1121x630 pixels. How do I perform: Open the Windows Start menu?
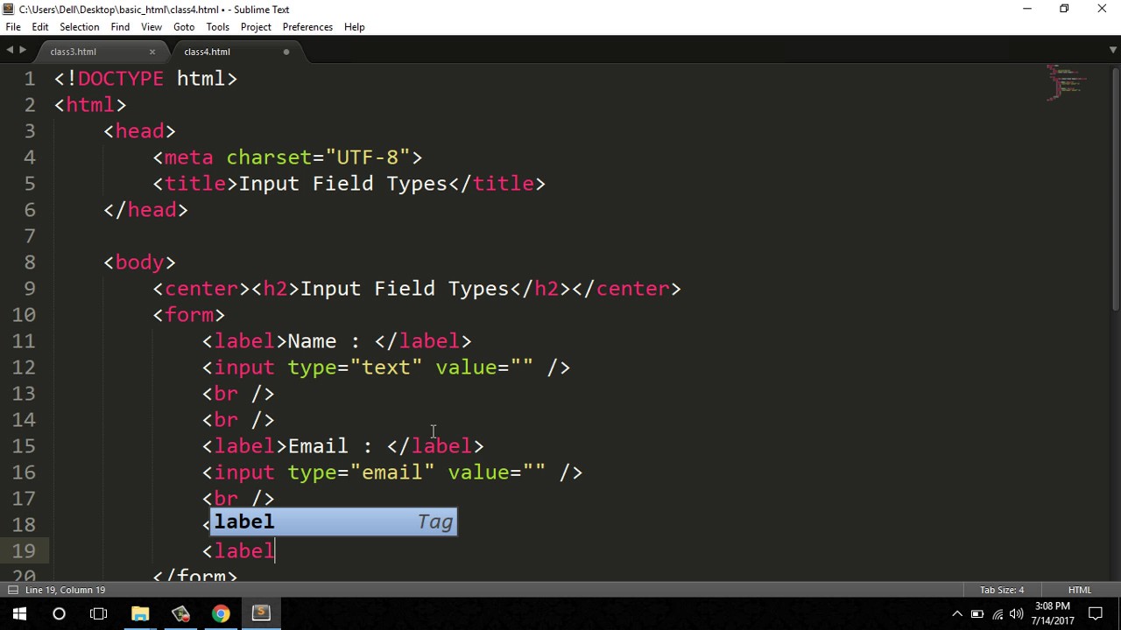pos(19,613)
